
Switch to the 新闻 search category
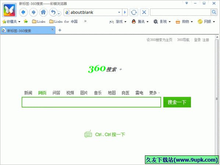pos(28,93)
